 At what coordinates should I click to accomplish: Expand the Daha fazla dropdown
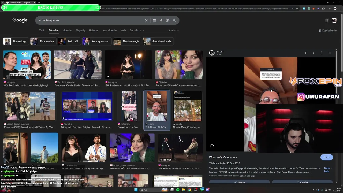coord(137,31)
